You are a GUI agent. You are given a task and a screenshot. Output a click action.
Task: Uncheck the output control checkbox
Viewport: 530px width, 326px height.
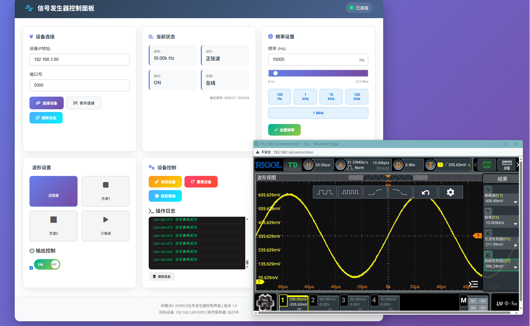pos(31,268)
